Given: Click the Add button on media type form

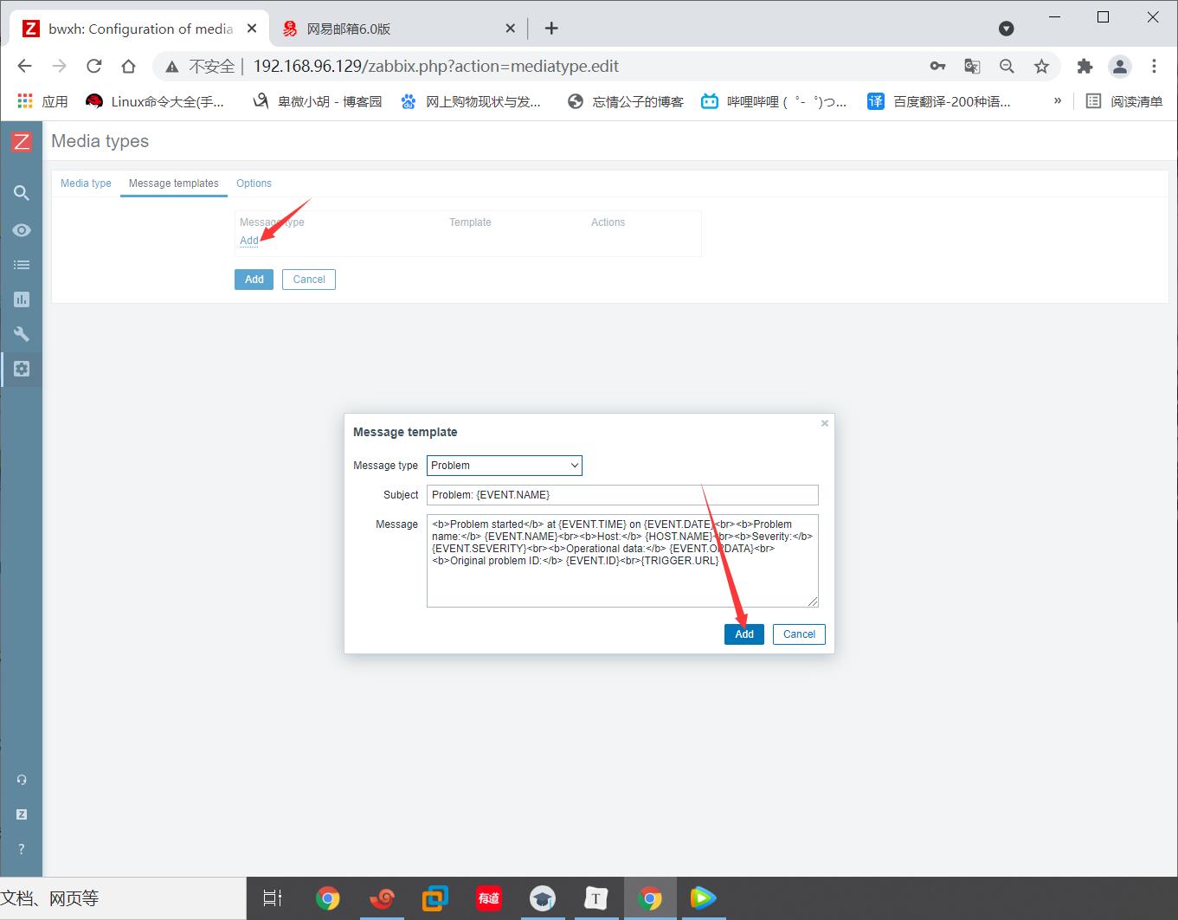Looking at the screenshot, I should (x=254, y=280).
